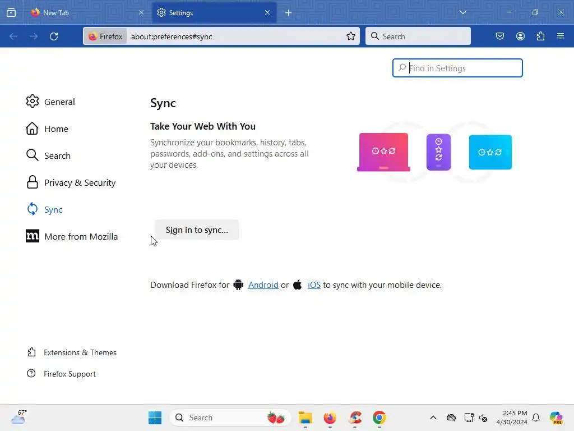
Task: Open the General settings category
Action: click(50, 102)
